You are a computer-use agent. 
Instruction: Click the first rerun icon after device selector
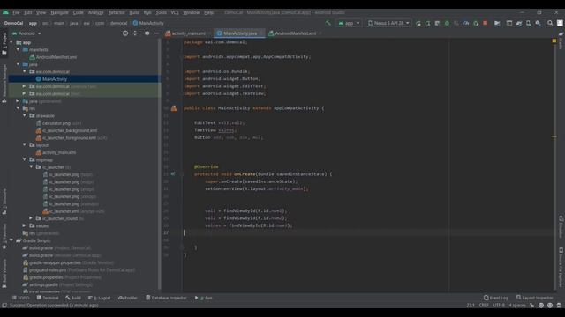(x=418, y=23)
